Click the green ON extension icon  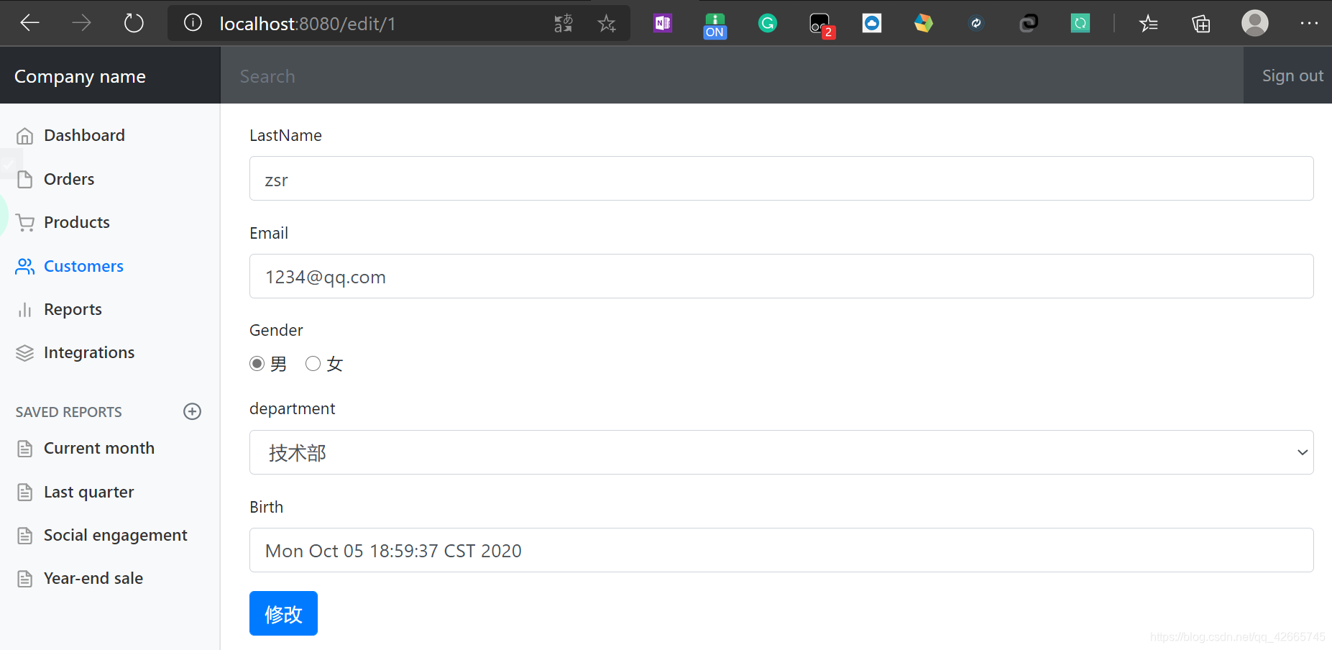click(715, 25)
